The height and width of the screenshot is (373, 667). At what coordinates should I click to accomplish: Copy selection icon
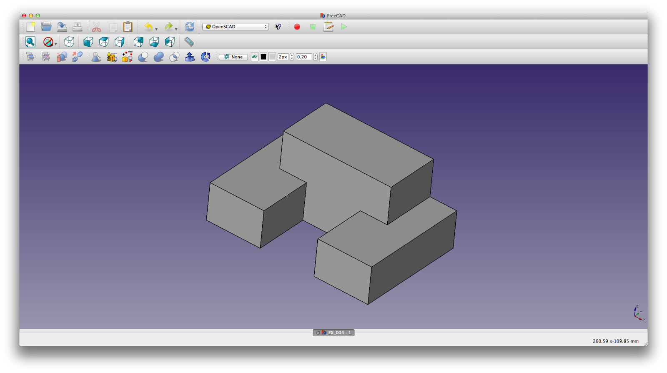click(113, 27)
